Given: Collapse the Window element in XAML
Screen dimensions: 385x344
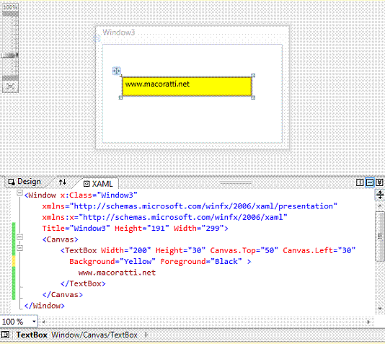Looking at the screenshot, I should [x=19, y=193].
